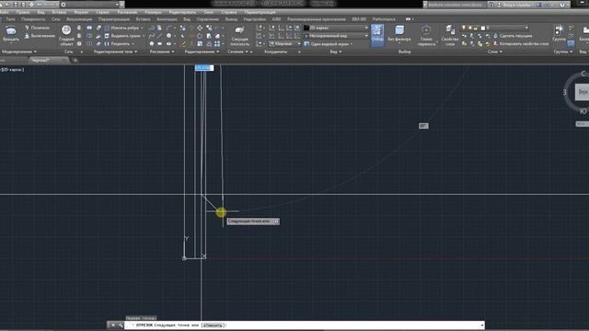Select the Circle tool in the Рисование panel
Screen dimensions: 589x331
[x=168, y=36]
